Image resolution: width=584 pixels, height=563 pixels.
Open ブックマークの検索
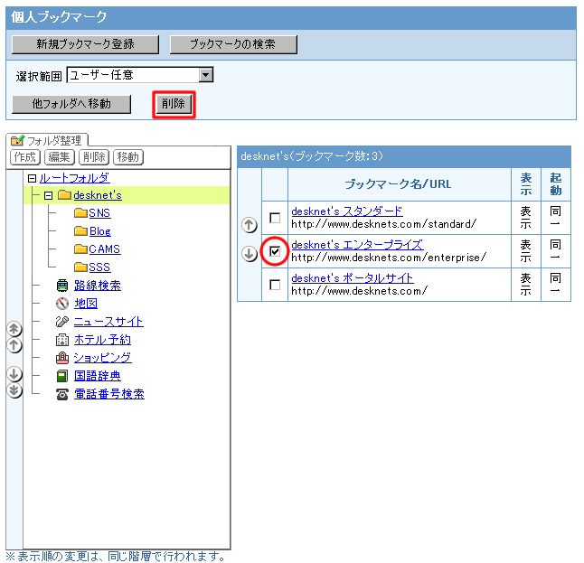[x=233, y=44]
